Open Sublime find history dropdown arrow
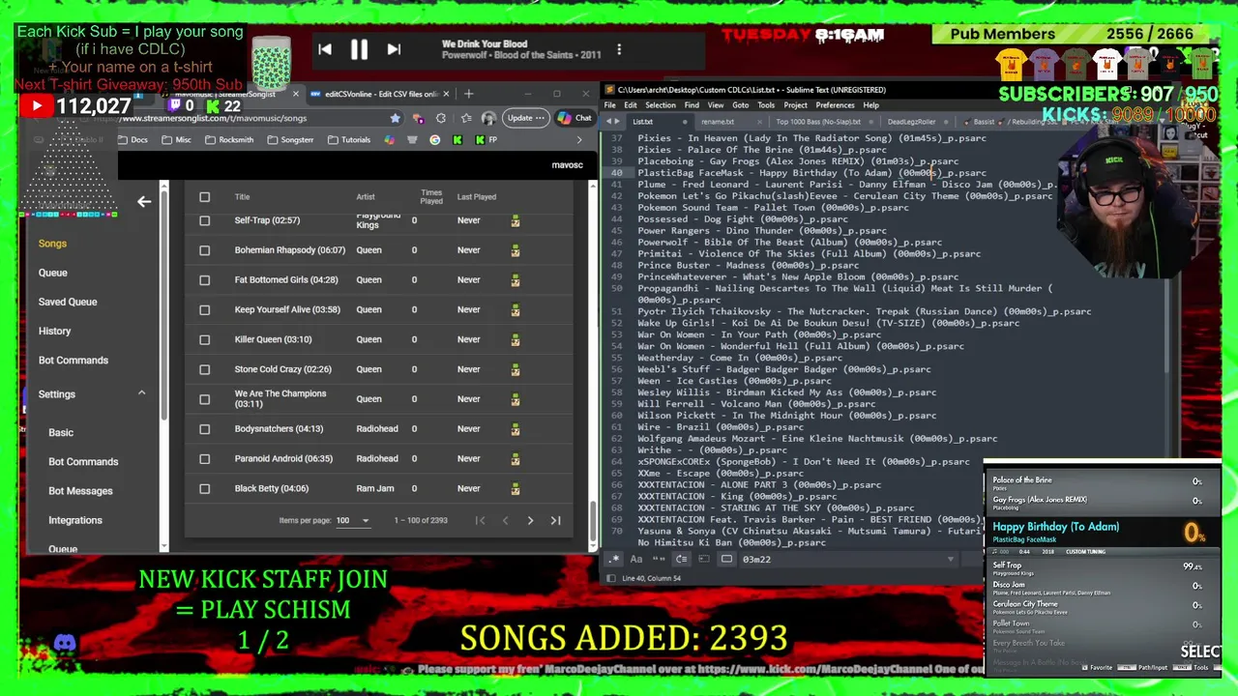Image resolution: width=1238 pixels, height=696 pixels. [950, 559]
